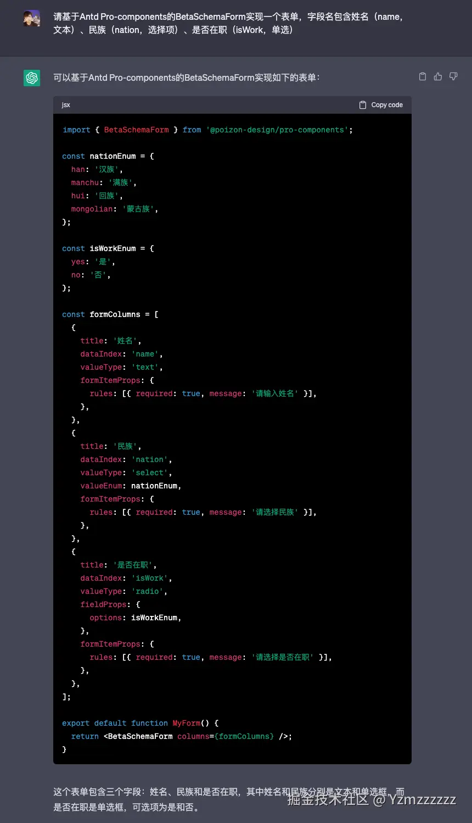The width and height of the screenshot is (472, 823).
Task: Click the rule message '请输入姓名'
Action: pos(275,393)
